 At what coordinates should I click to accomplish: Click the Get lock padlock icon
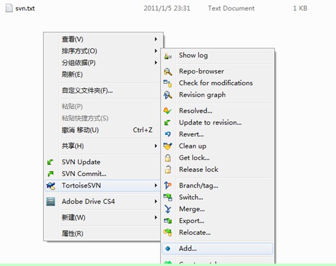(168, 158)
